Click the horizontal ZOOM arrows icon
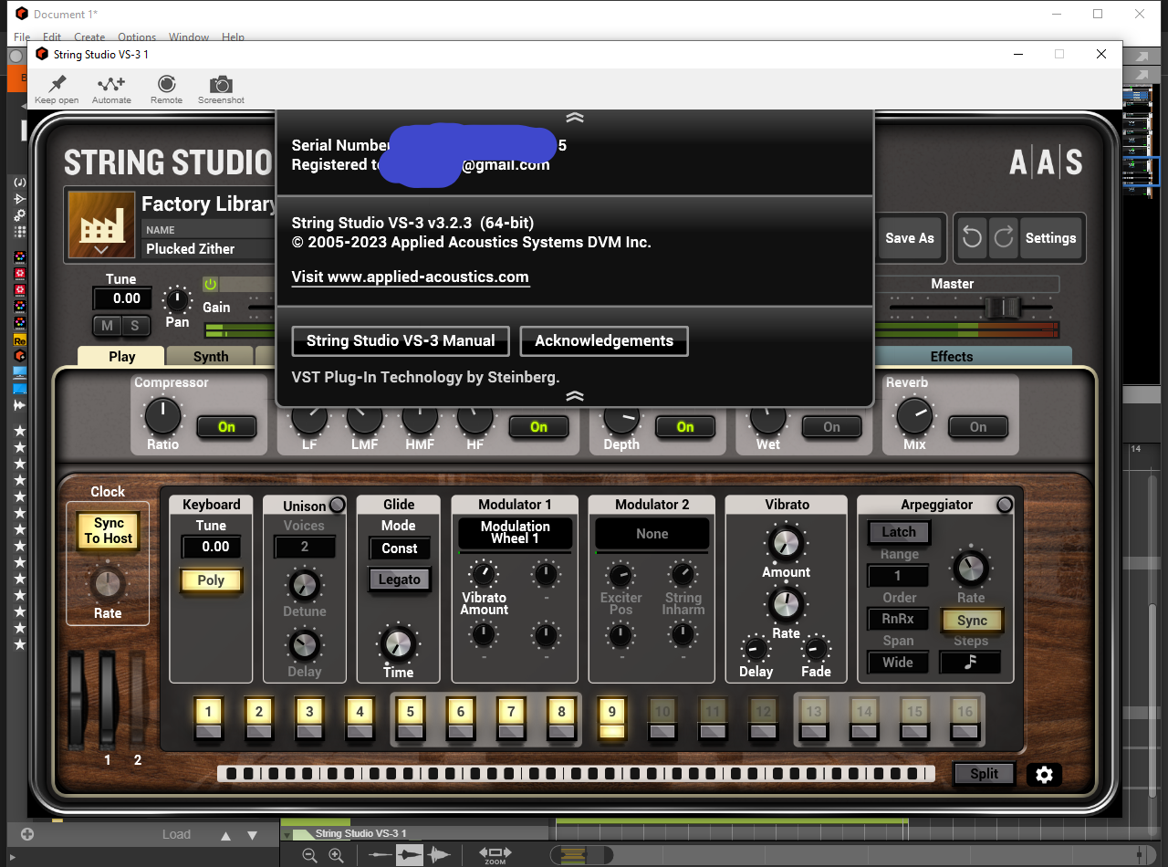Viewport: 1168px width, 867px height. (x=495, y=855)
